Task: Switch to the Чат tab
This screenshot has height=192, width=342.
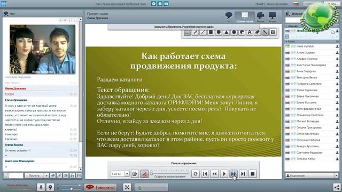Action: [x=229, y=17]
